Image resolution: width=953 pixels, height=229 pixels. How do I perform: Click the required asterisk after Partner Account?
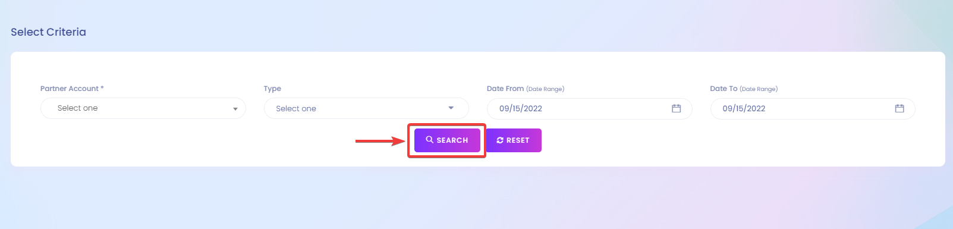pyautogui.click(x=102, y=88)
